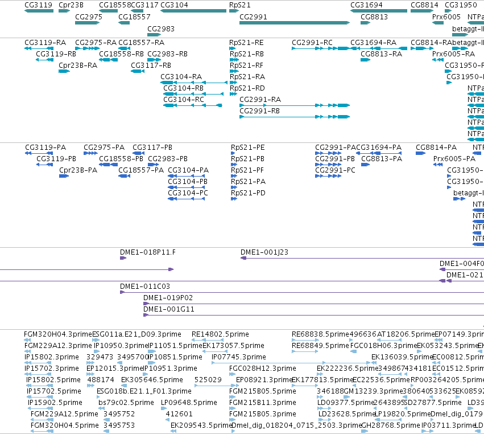Select protein CG2975-PA
The width and height of the screenshot is (484, 434).
[90, 153]
